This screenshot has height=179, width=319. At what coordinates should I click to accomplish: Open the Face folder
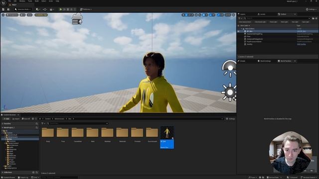(63, 135)
